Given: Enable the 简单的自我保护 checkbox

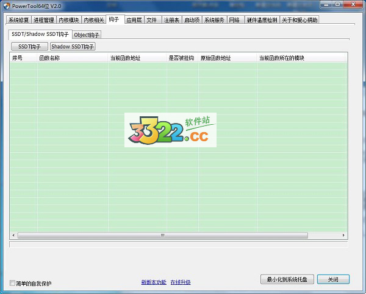Looking at the screenshot, I should pyautogui.click(x=12, y=283).
